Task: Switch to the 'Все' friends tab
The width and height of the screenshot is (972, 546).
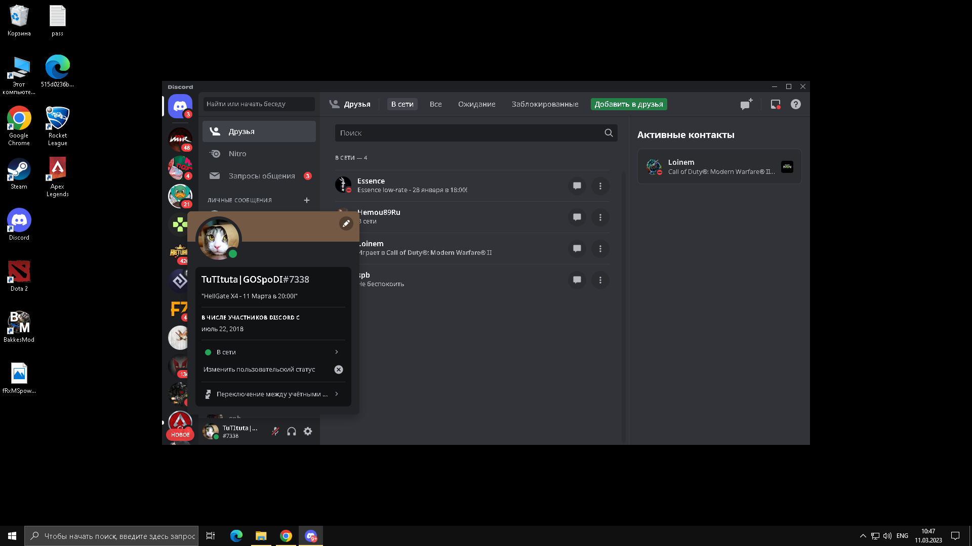Action: click(x=436, y=104)
